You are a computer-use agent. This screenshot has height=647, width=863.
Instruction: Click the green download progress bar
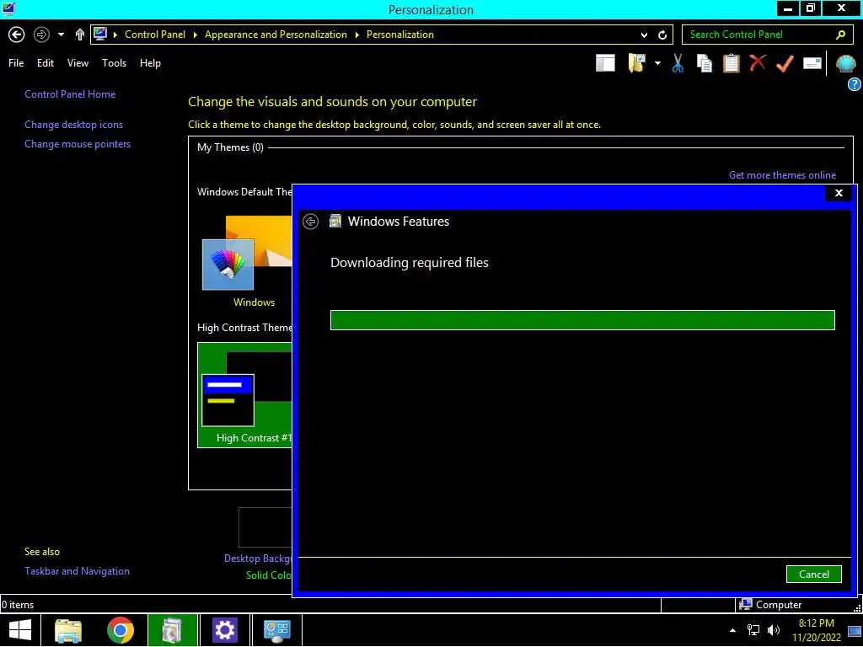(x=582, y=320)
